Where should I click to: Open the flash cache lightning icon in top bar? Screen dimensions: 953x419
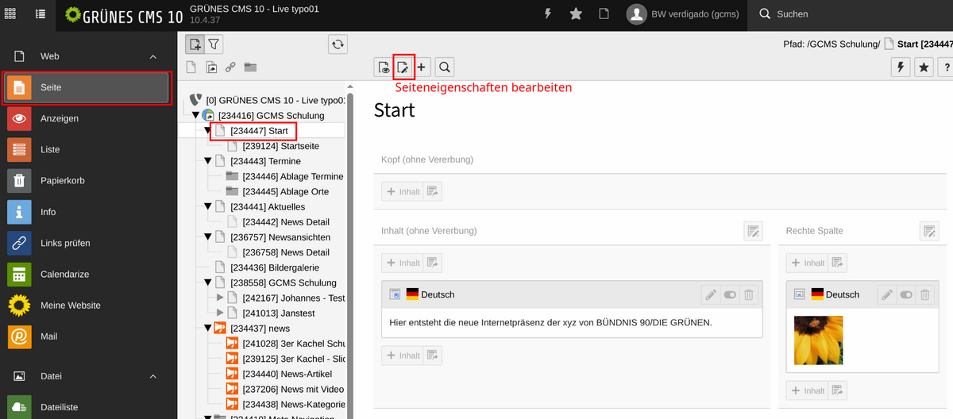(x=547, y=13)
